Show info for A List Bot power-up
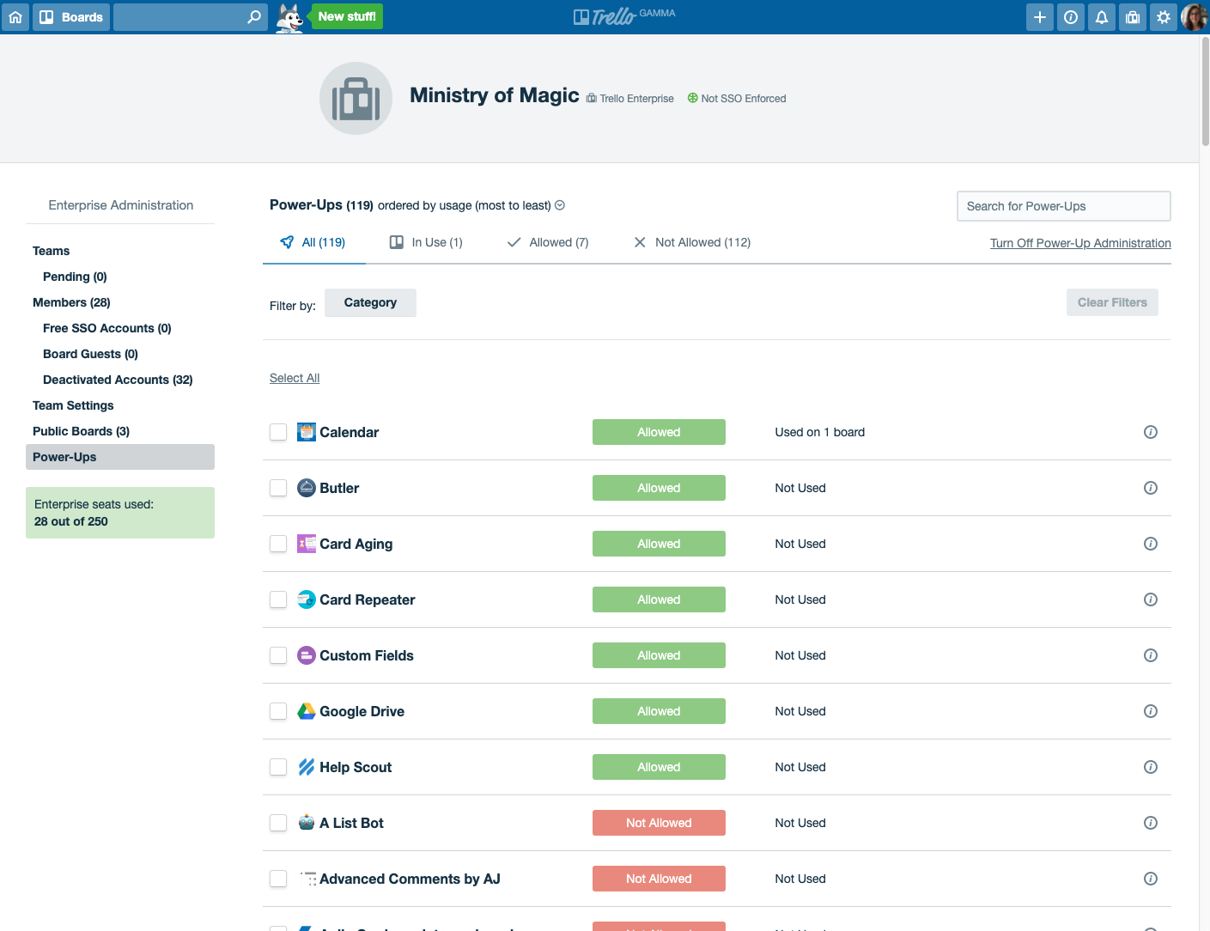Viewport: 1210px width, 931px height. point(1151,823)
